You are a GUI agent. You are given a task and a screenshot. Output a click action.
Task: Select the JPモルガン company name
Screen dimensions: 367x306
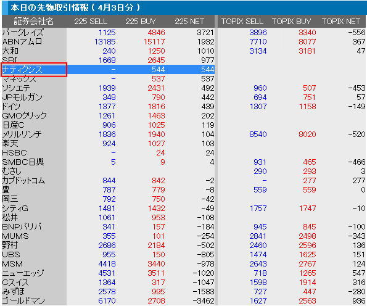click(x=22, y=97)
